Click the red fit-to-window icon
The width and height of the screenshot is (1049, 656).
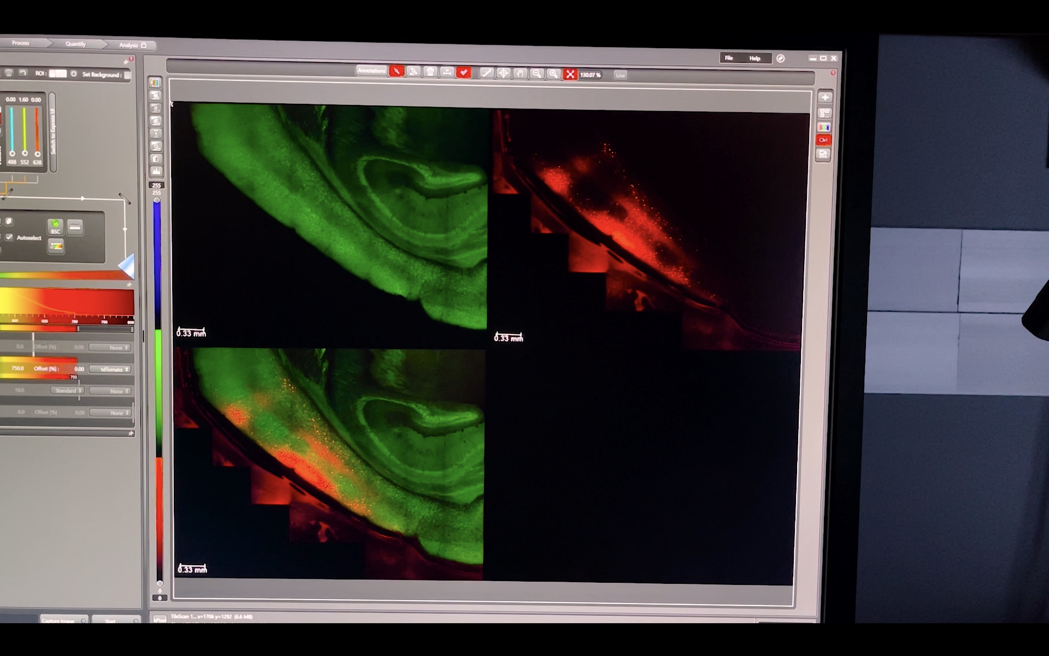pos(570,75)
